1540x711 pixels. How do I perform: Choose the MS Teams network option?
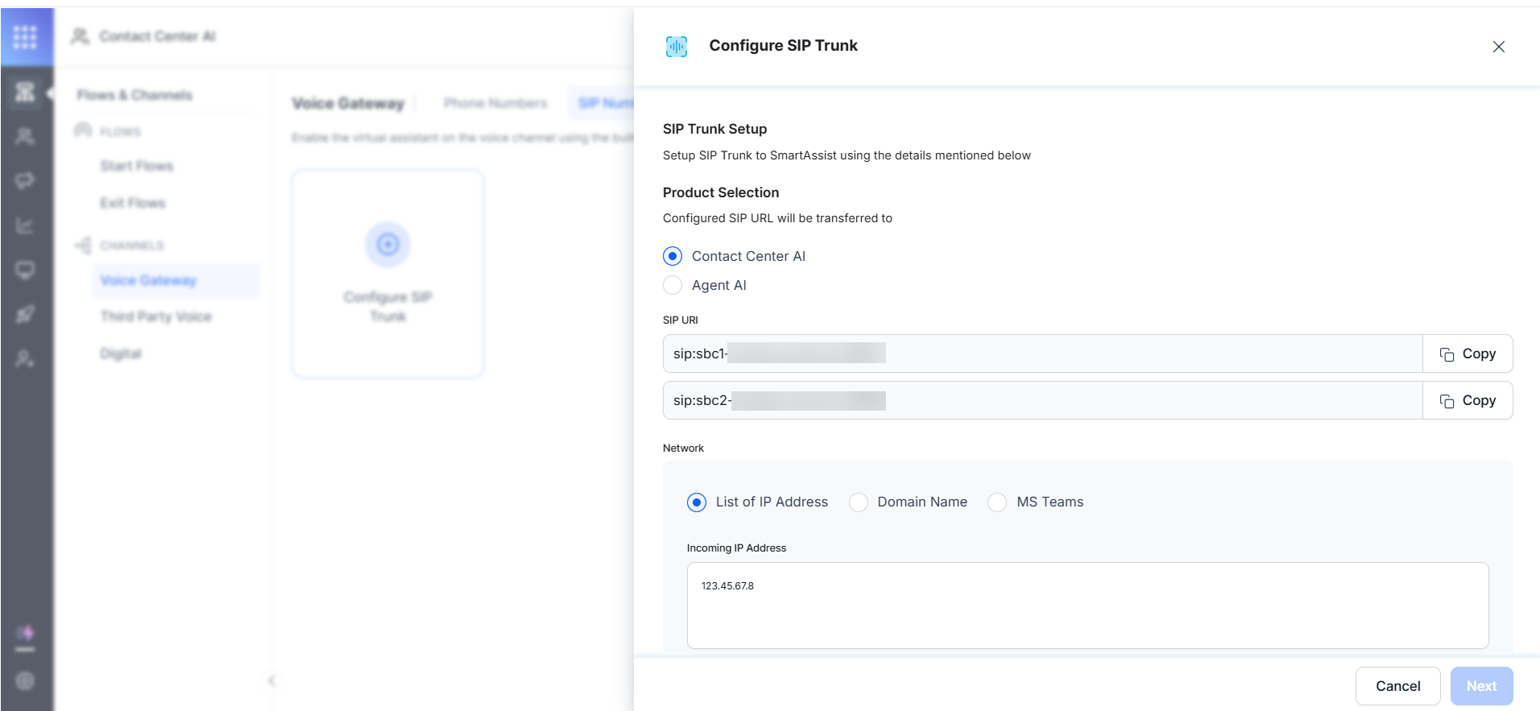(997, 502)
